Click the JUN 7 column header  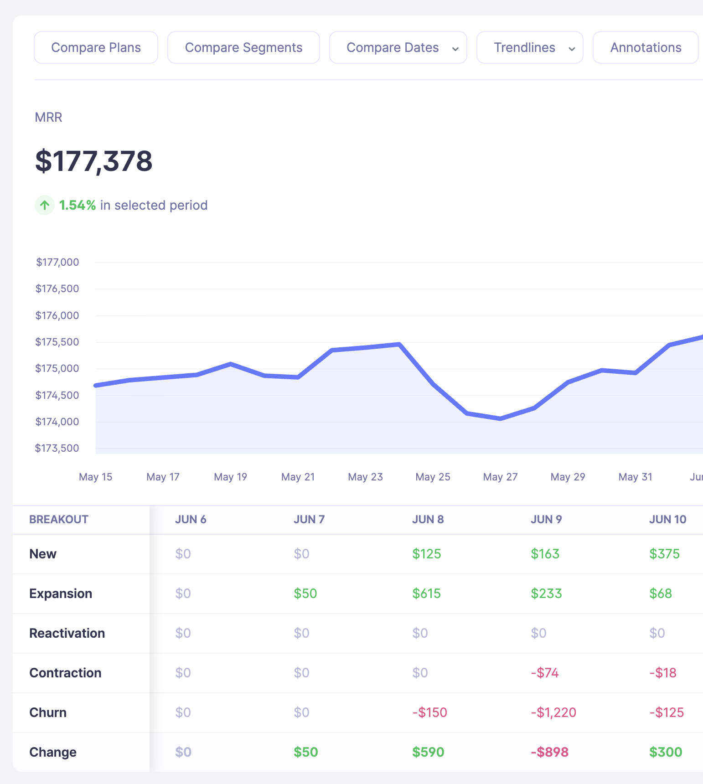pos(309,519)
